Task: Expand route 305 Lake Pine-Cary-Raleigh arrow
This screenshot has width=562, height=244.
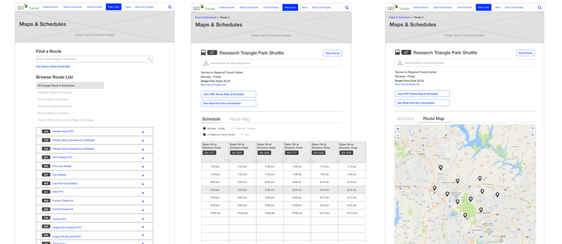Action: point(143,184)
